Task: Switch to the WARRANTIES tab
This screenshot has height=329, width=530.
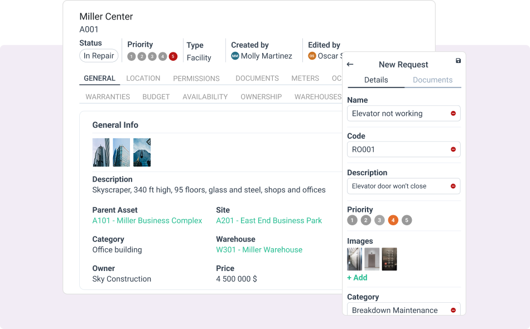Action: tap(107, 96)
